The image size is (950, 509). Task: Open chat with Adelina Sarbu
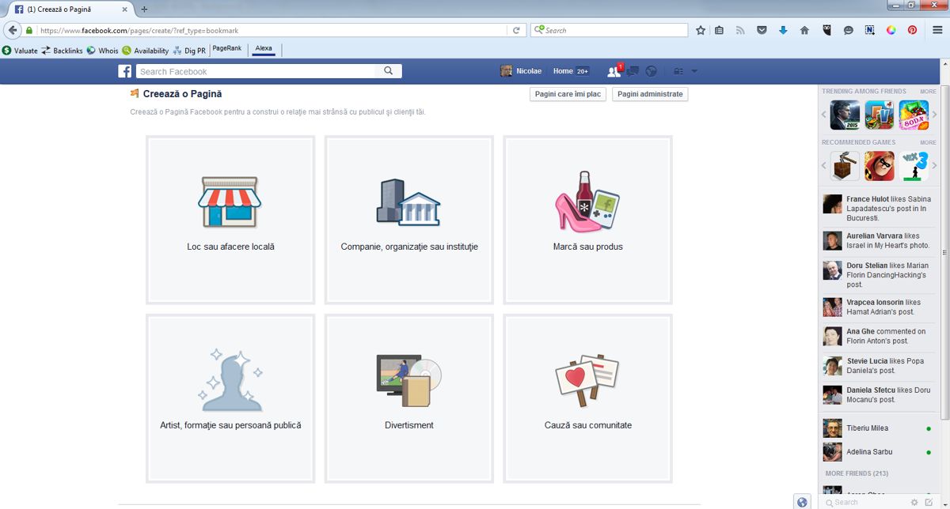coord(879,452)
